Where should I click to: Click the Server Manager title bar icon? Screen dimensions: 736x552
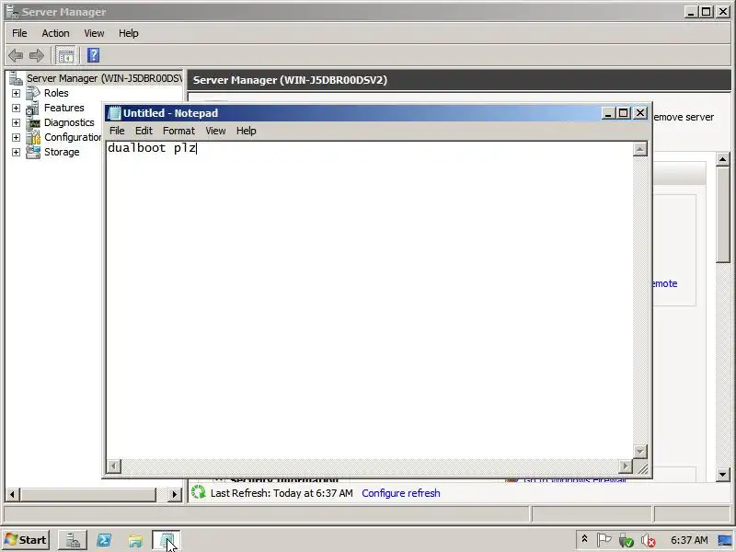(x=13, y=11)
